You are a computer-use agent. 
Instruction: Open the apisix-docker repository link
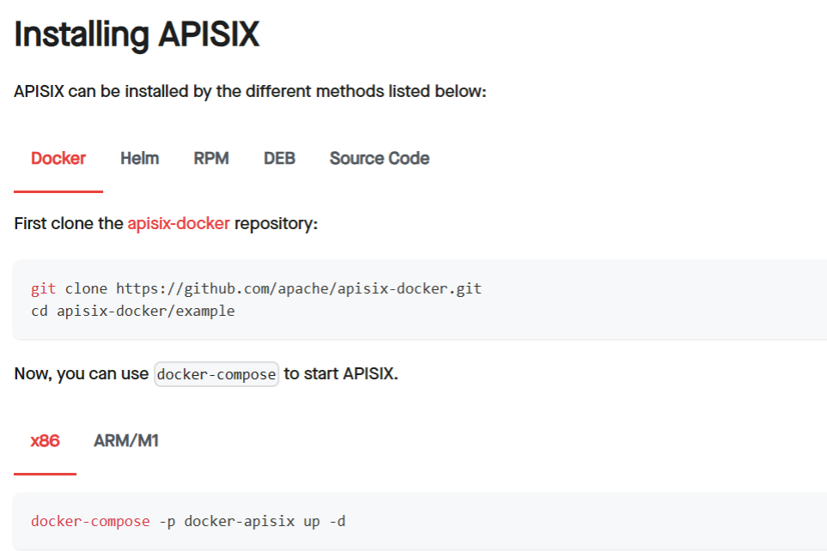coord(179,223)
